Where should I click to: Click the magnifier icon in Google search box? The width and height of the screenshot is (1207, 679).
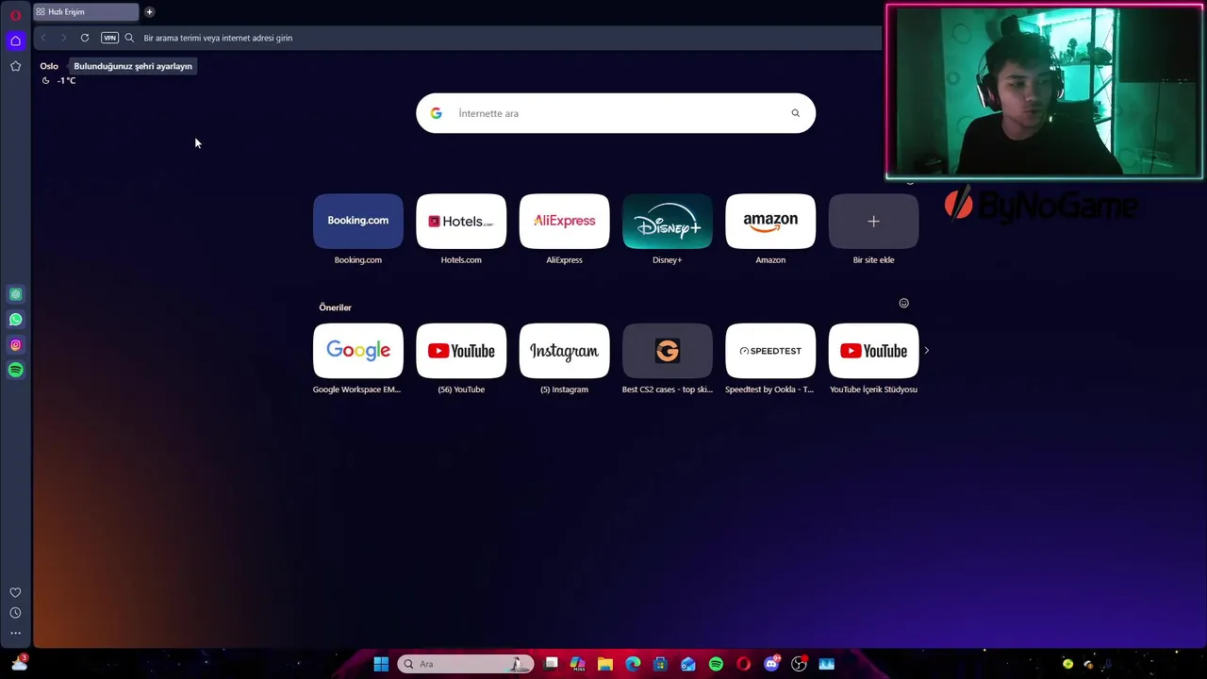point(796,113)
